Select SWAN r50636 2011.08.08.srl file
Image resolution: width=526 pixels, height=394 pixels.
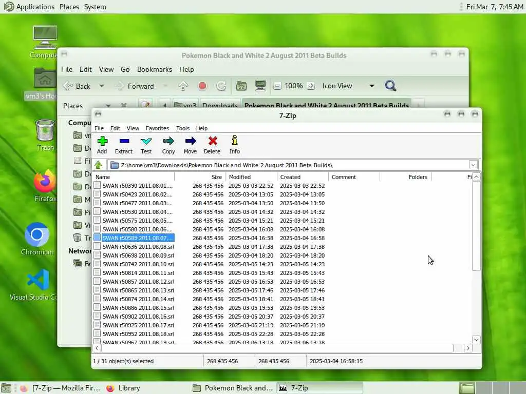pyautogui.click(x=138, y=247)
